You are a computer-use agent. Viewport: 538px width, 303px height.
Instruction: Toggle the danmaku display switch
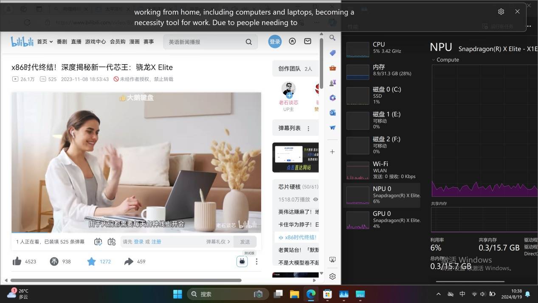tap(98, 242)
